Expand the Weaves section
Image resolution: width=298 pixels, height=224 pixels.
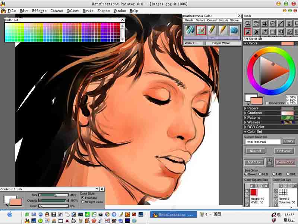click(x=245, y=122)
